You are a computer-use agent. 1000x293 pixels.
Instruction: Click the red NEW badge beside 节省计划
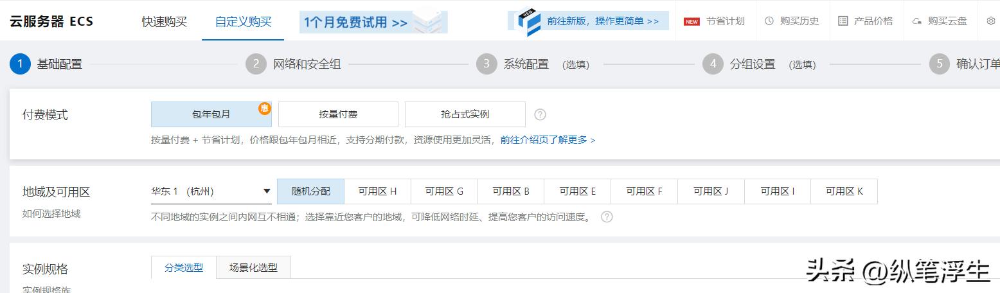692,21
